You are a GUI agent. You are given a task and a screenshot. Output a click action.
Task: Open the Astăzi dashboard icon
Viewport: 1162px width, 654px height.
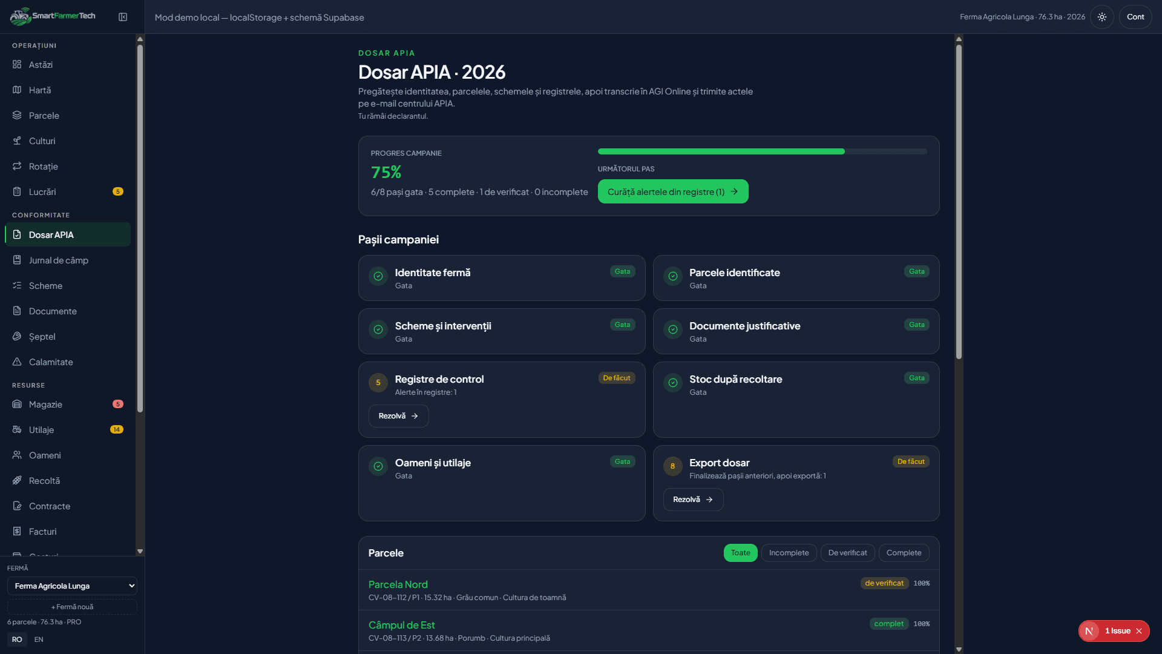pyautogui.click(x=17, y=64)
